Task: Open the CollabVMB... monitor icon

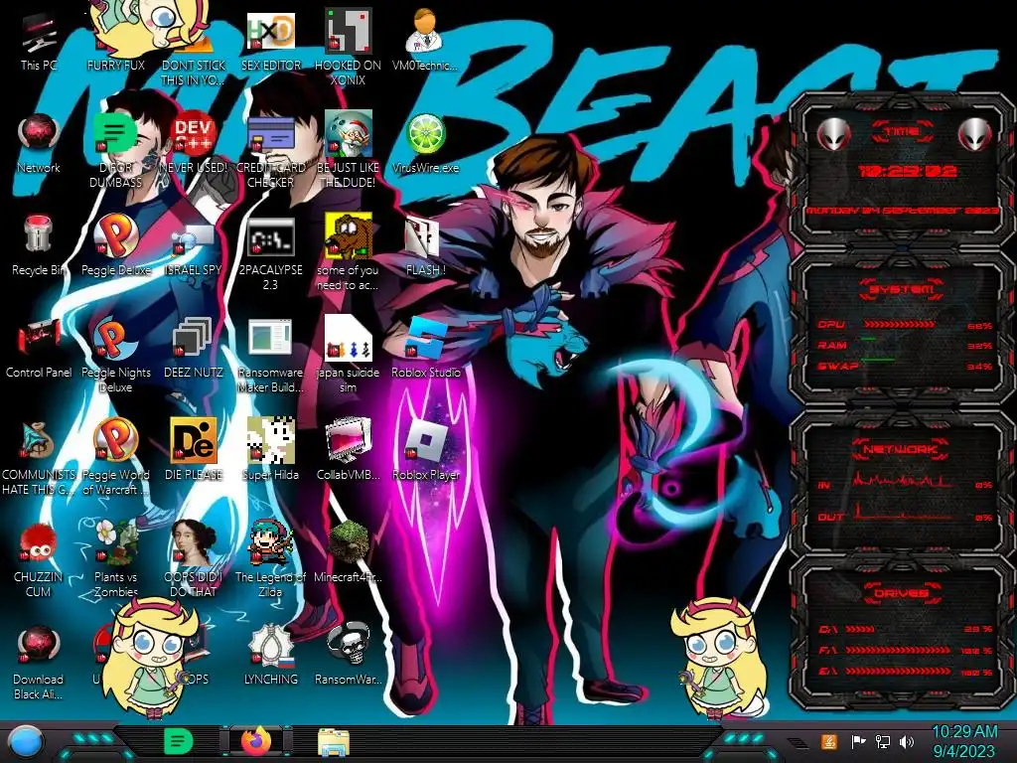Action: pyautogui.click(x=349, y=451)
